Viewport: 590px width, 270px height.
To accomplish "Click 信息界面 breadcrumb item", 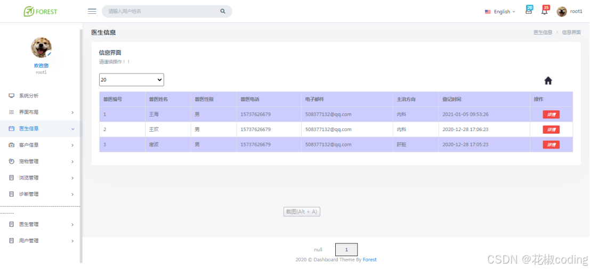I will click(571, 32).
